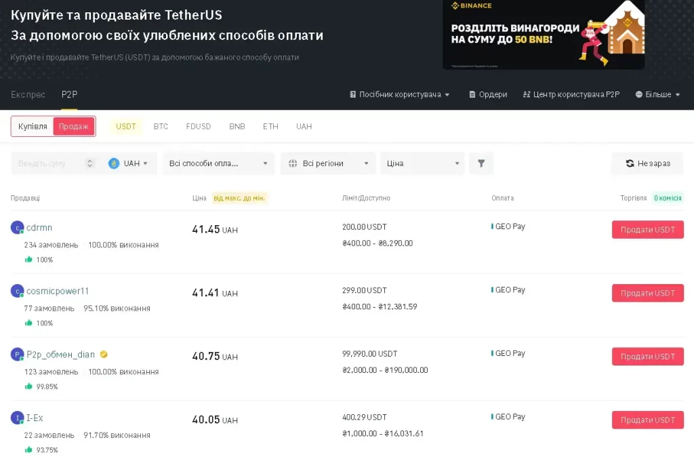Click cosmicpower11 seller avatar
Screen dimensions: 694x457
tap(17, 291)
